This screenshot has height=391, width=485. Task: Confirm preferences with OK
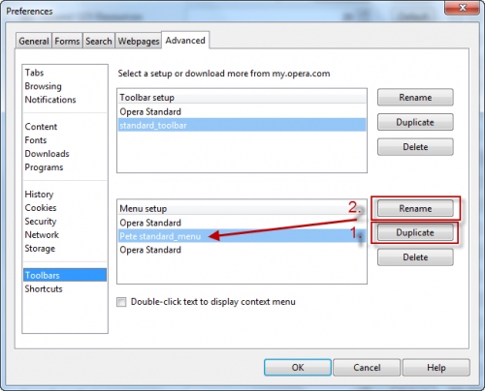(x=298, y=368)
